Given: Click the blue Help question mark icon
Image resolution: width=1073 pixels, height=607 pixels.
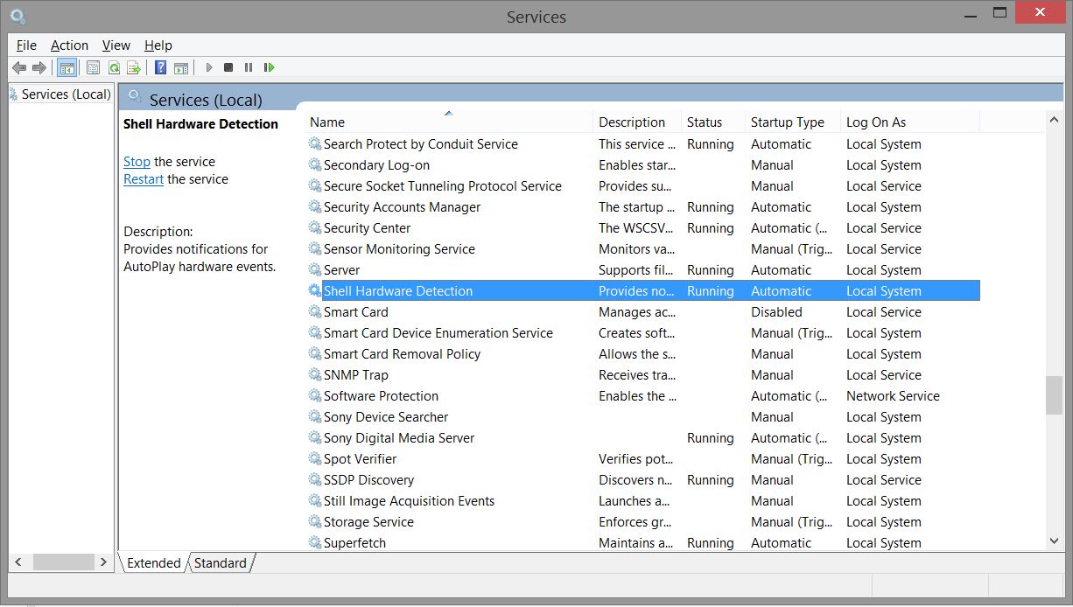Looking at the screenshot, I should [x=160, y=67].
